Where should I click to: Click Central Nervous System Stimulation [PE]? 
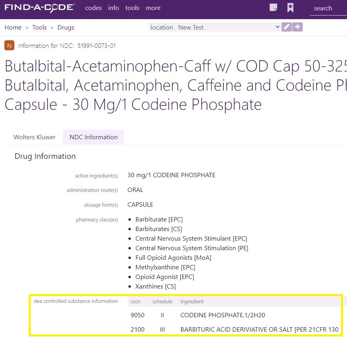[192, 248]
